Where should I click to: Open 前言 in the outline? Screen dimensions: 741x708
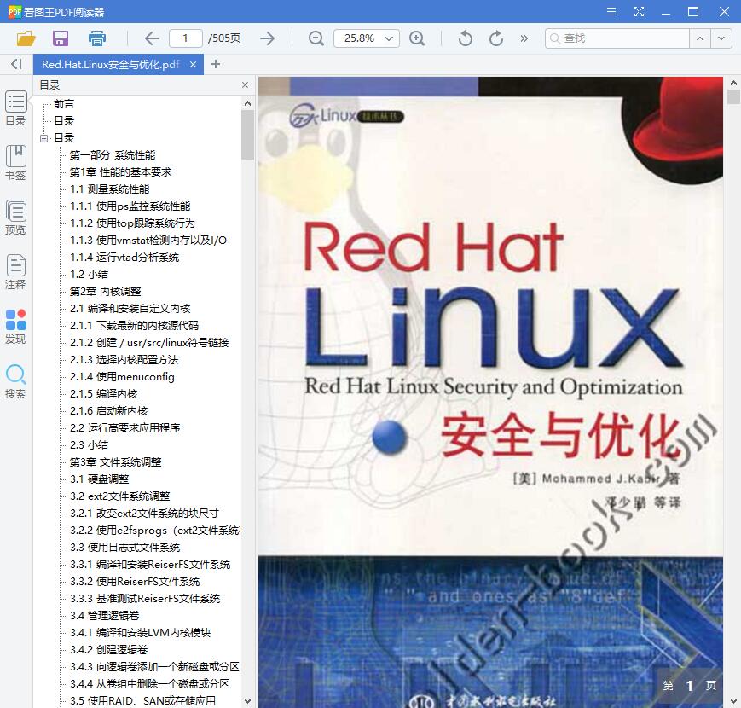click(x=64, y=104)
